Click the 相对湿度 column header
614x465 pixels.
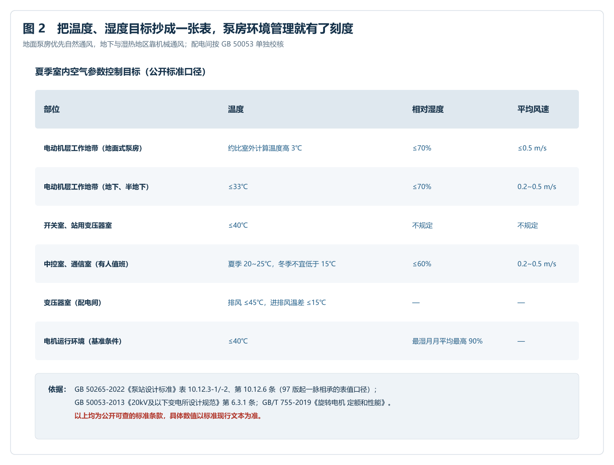click(x=428, y=109)
